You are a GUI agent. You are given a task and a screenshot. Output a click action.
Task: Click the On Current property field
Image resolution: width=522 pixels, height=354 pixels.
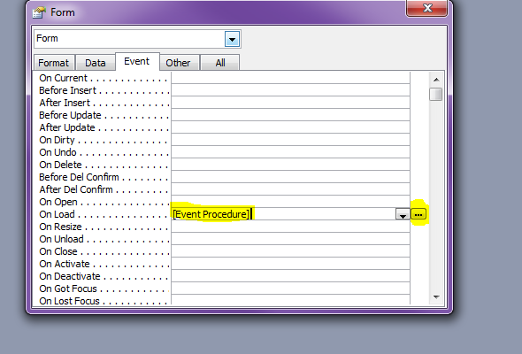click(290, 78)
